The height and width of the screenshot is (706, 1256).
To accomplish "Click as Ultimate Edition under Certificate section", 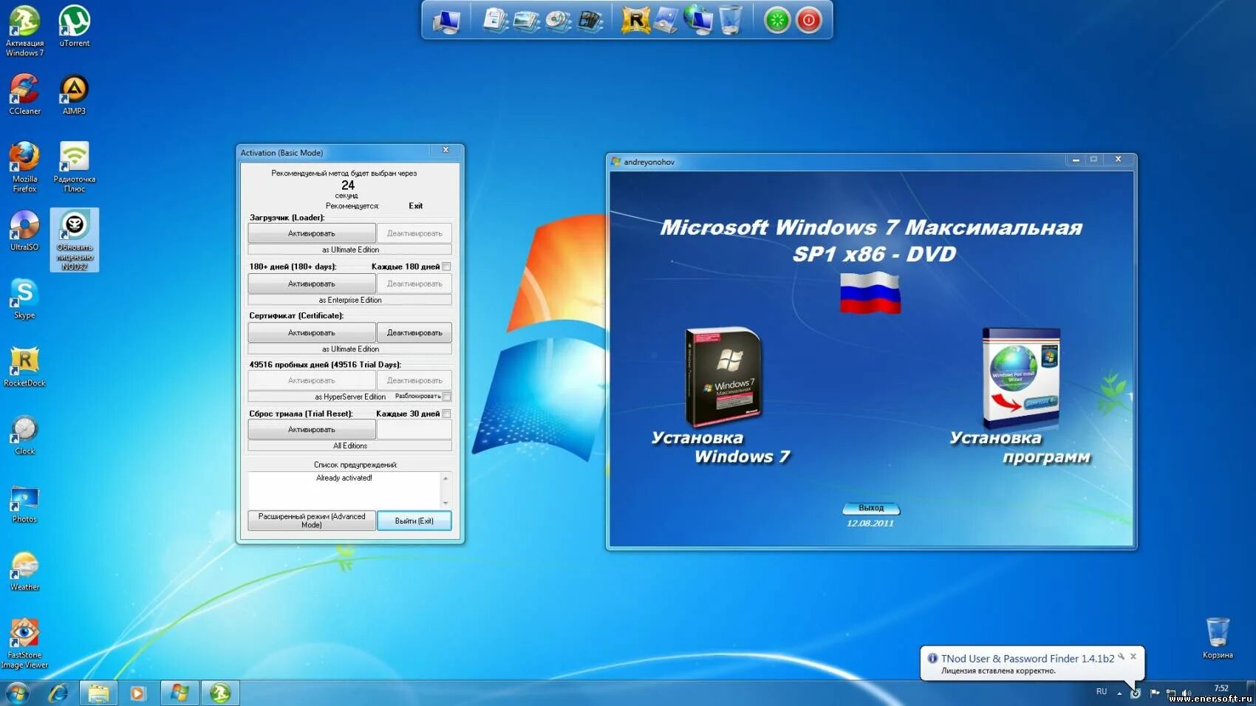I will (x=350, y=349).
